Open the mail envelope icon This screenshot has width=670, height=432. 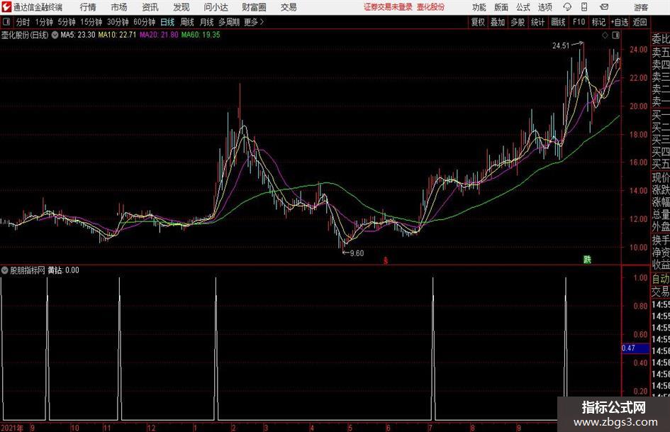[x=604, y=7]
